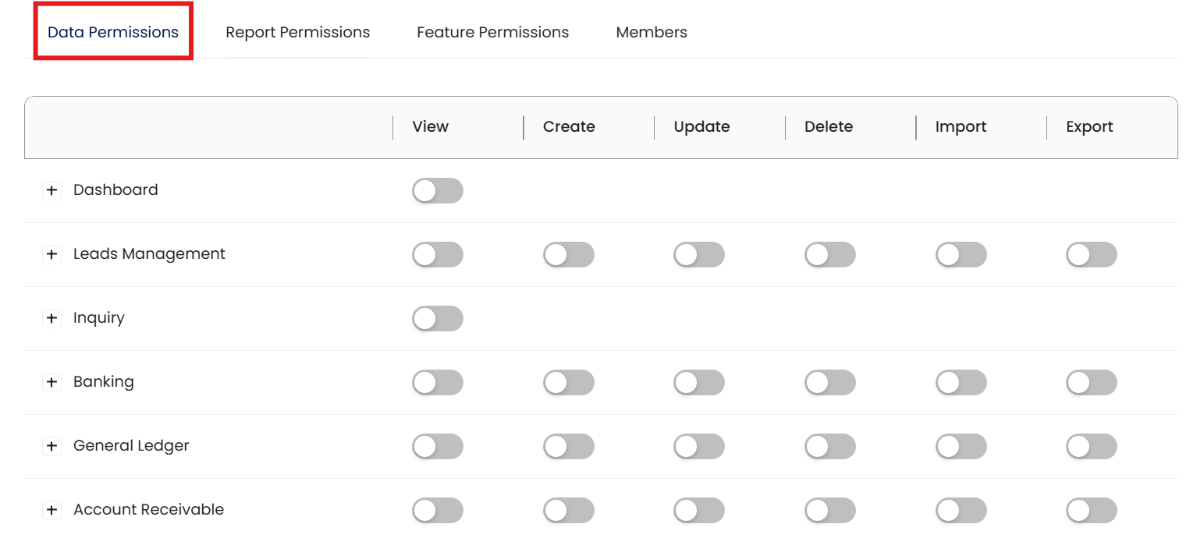The height and width of the screenshot is (538, 1204).
Task: Click the Account Receivable row label
Action: pyautogui.click(x=148, y=510)
